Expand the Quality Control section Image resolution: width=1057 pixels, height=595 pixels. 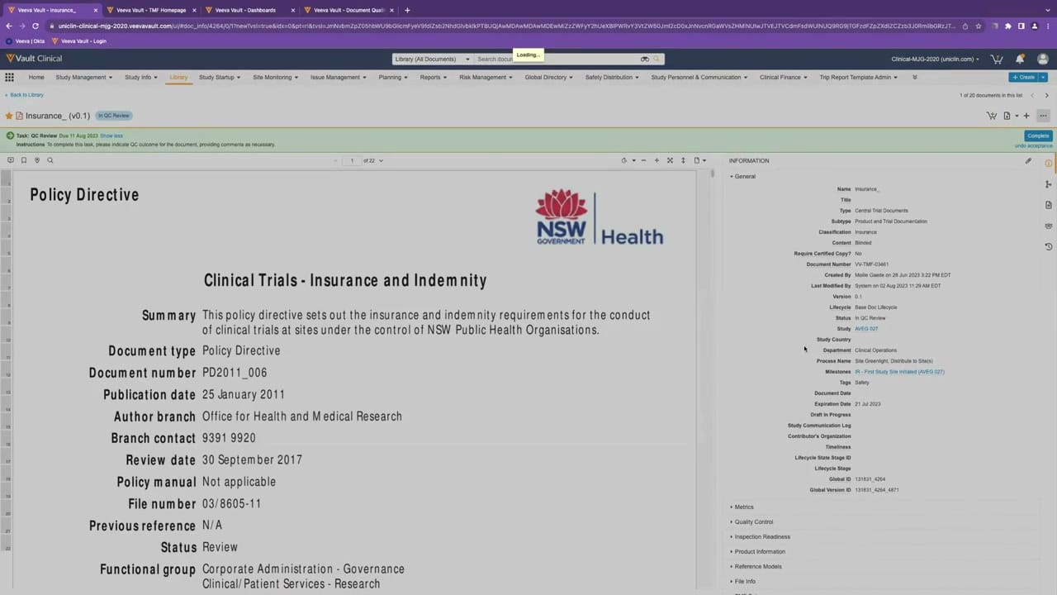coord(751,521)
